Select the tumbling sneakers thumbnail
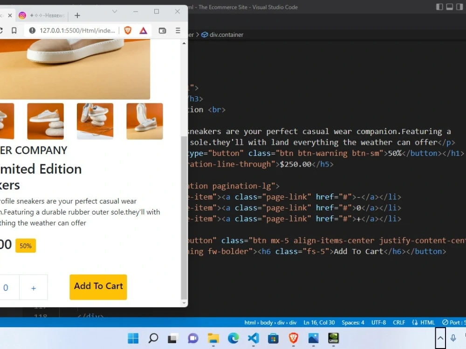The image size is (466, 349). click(95, 121)
